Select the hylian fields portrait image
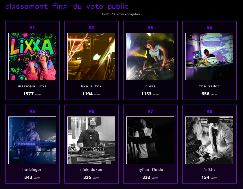243x189 pixels. [x=150, y=140]
